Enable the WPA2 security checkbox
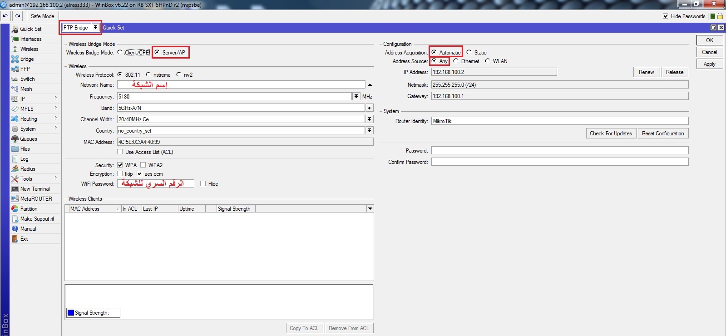The image size is (726, 336). 143,165
